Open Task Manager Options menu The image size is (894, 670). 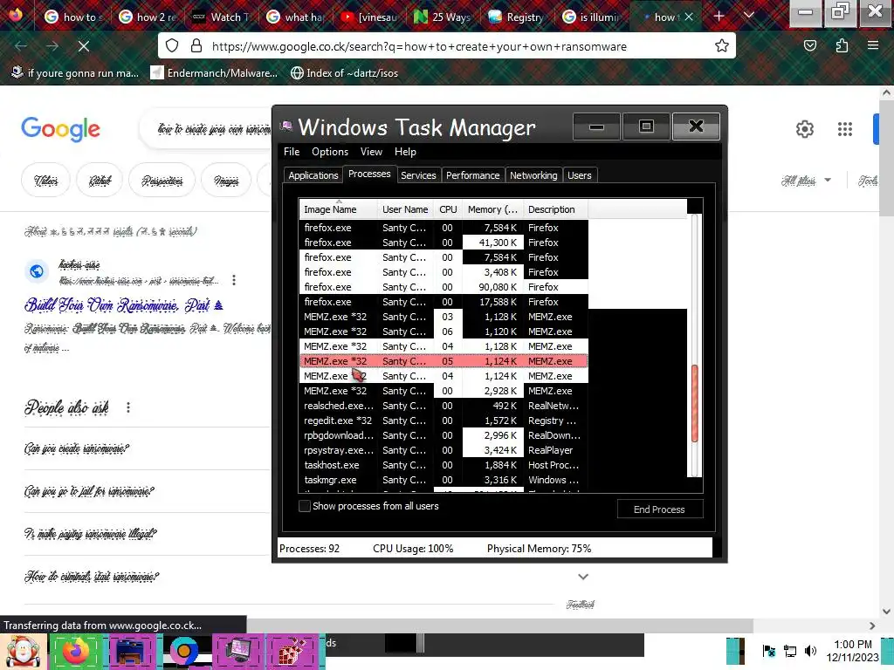(329, 152)
